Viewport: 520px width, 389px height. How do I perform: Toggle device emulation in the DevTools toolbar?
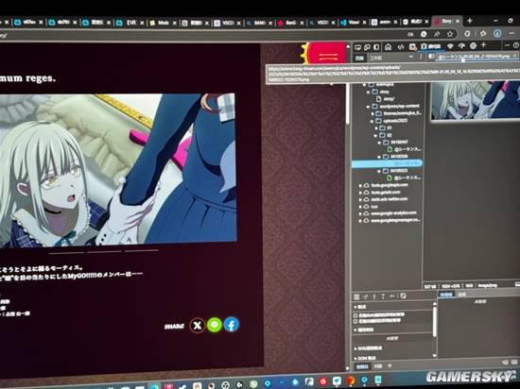pyautogui.click(x=367, y=47)
